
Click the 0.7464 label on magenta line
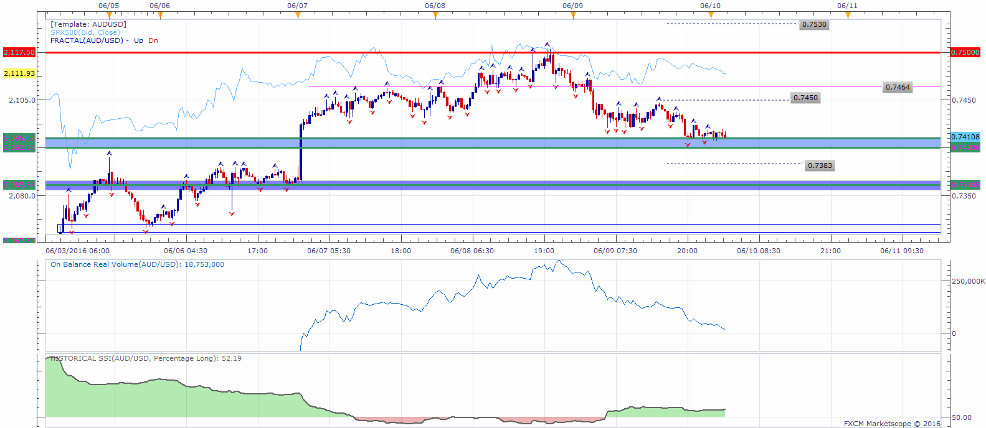pyautogui.click(x=898, y=87)
